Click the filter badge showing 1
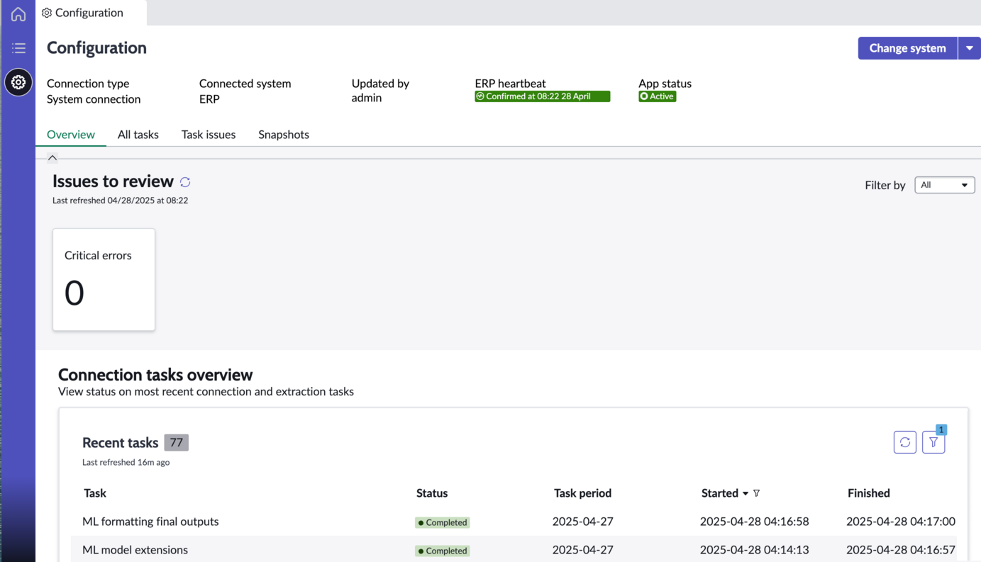Screen dimensions: 981x562 [x=941, y=429]
